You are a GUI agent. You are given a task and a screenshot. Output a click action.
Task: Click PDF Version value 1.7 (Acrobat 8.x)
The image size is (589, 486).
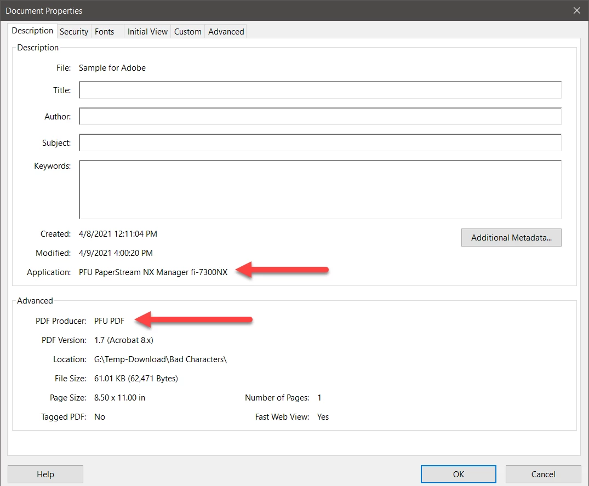124,340
